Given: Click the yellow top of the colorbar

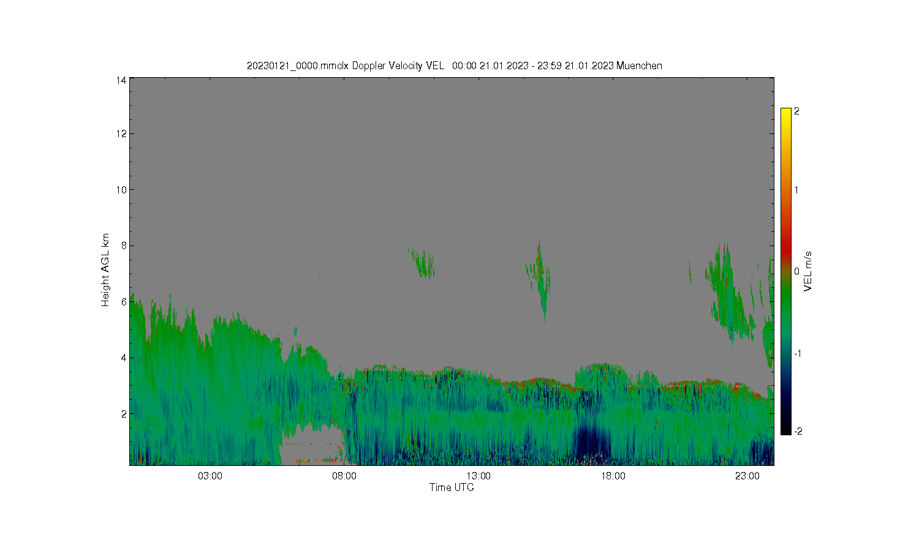Looking at the screenshot, I should [x=786, y=113].
